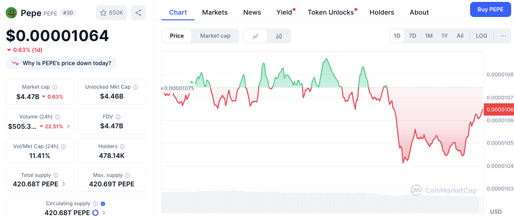Switch to candlestick chart icon
The width and height of the screenshot is (514, 217).
[x=279, y=36]
